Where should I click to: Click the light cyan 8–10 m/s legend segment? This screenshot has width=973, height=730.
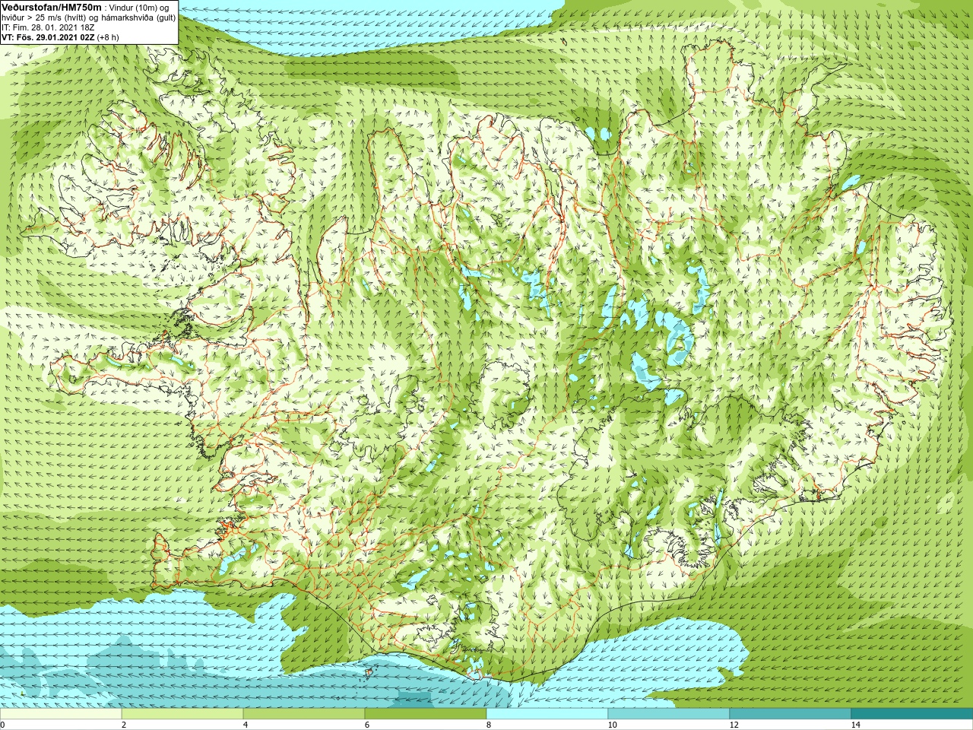547,714
